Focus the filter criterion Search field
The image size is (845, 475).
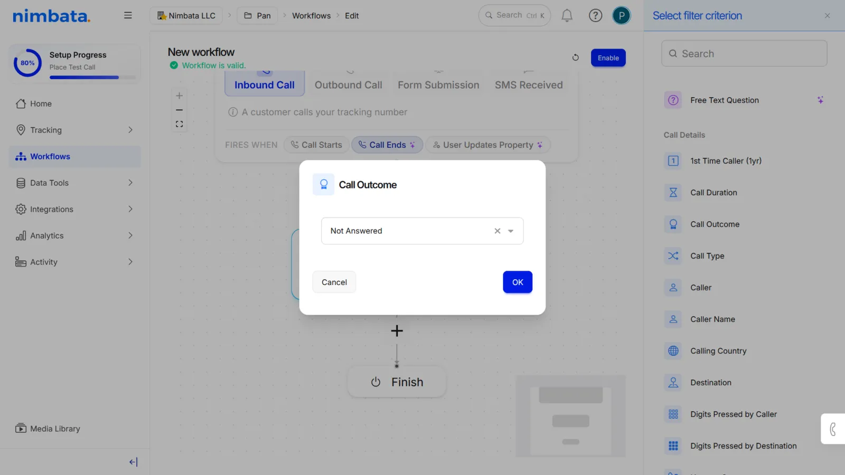click(744, 53)
